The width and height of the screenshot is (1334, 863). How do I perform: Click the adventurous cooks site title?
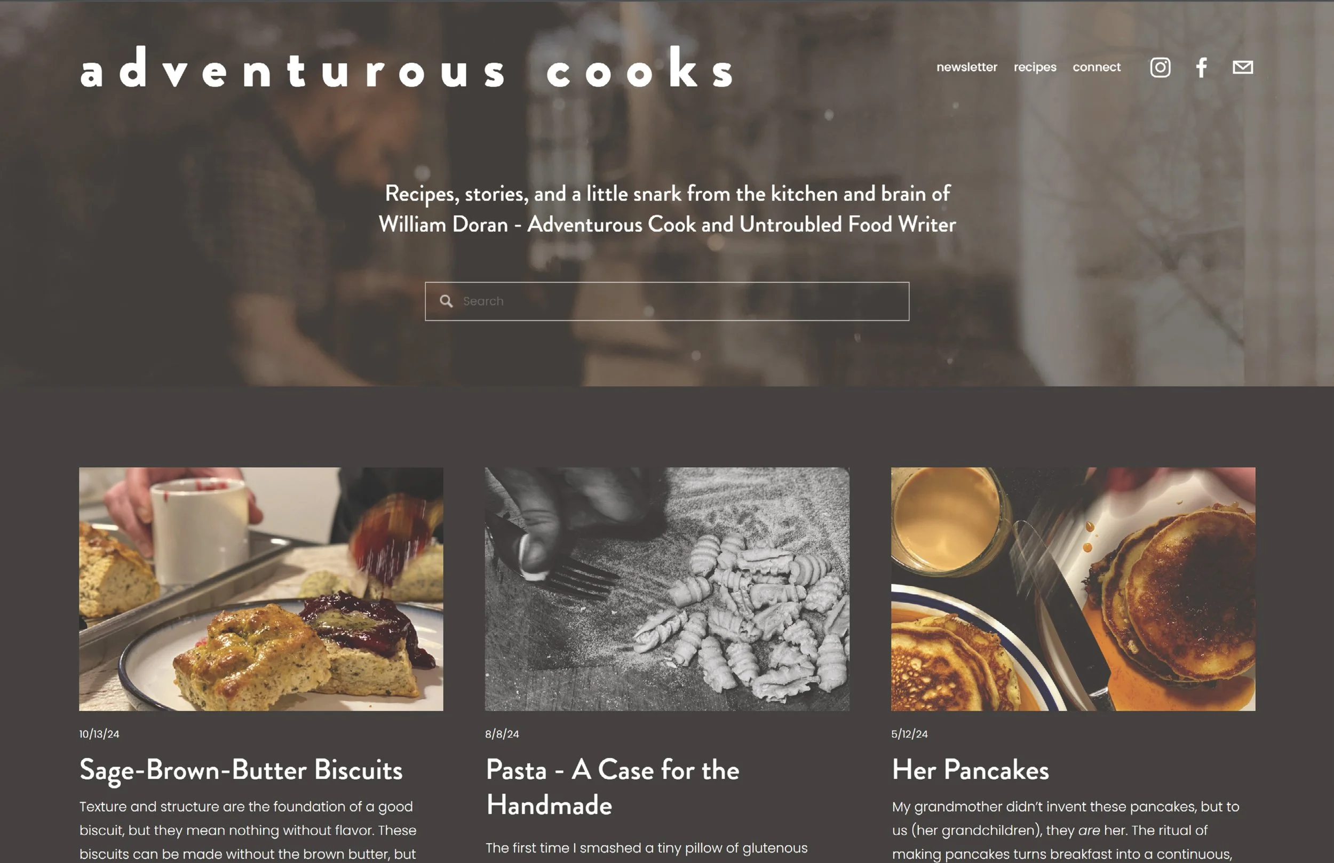pyautogui.click(x=407, y=67)
